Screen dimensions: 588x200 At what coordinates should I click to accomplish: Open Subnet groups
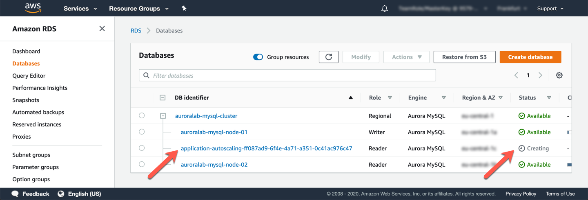pos(31,155)
